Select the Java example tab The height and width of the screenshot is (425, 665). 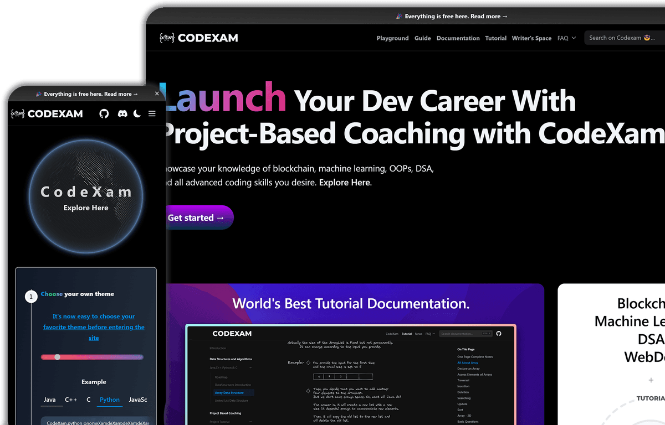(49, 400)
